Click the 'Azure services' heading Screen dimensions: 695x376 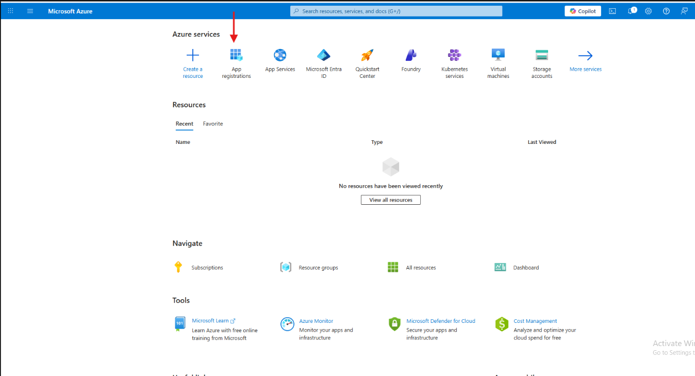[196, 34]
